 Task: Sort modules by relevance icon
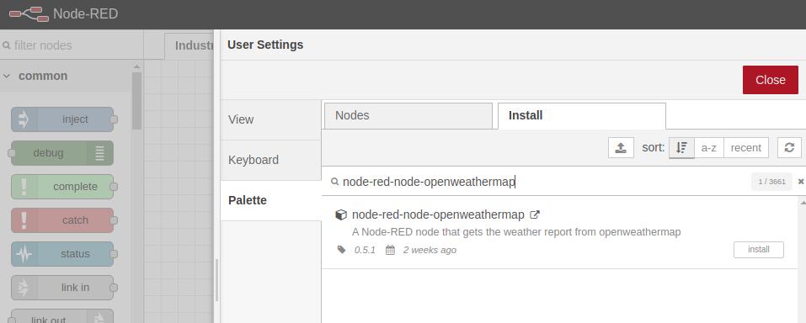(x=681, y=148)
